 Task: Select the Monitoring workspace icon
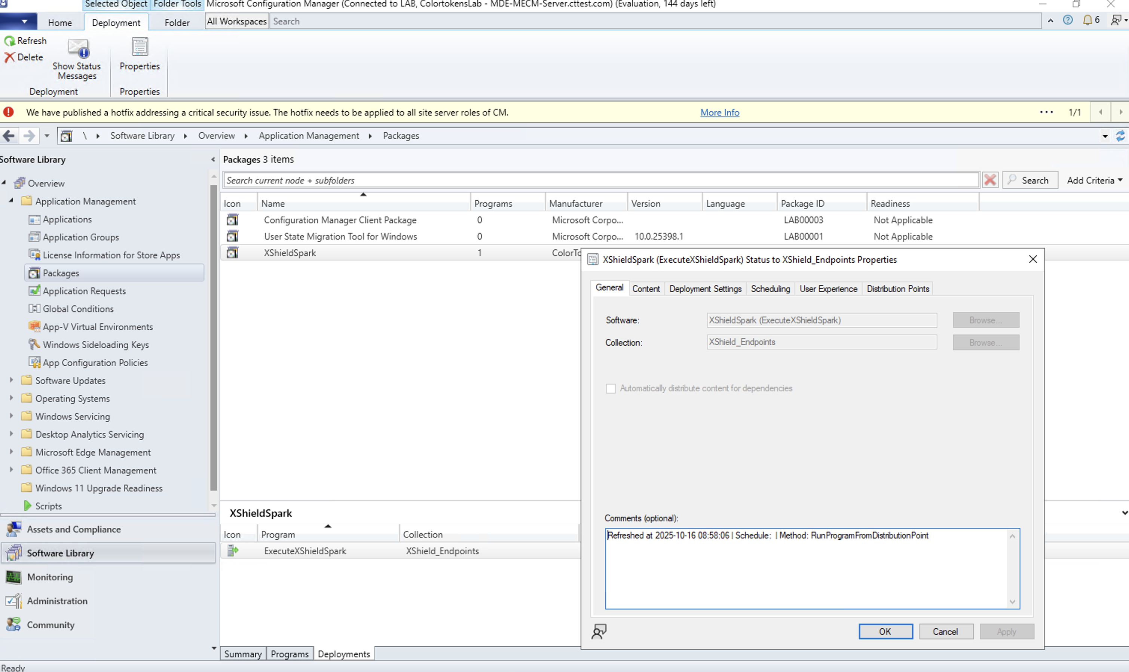13,577
